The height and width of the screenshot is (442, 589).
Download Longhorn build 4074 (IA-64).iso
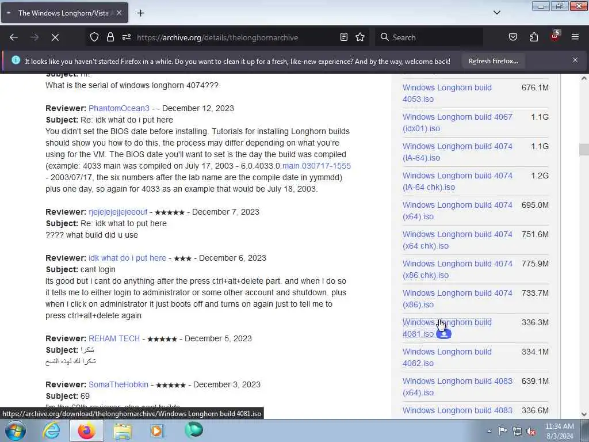pos(457,152)
